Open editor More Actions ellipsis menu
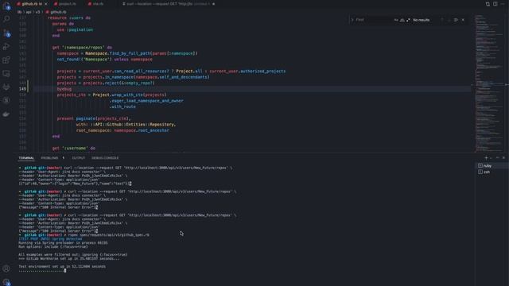The image size is (509, 286). coord(503,4)
